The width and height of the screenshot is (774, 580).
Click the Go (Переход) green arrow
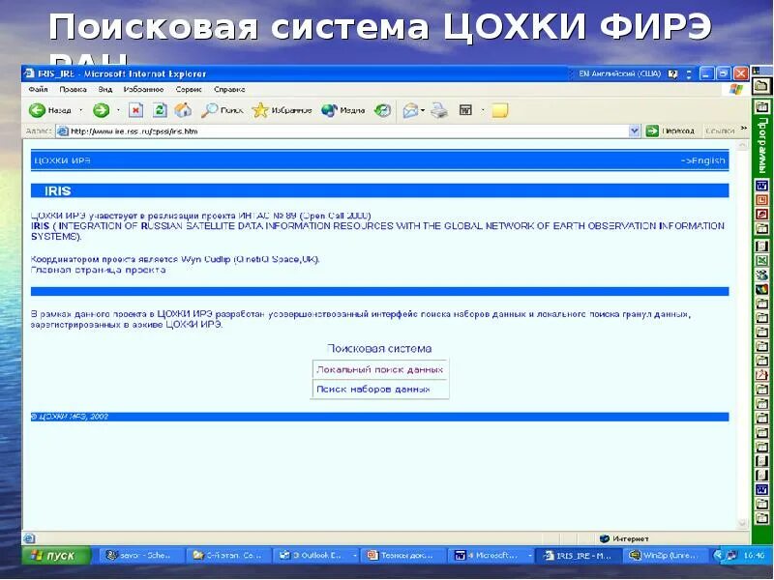pos(652,130)
